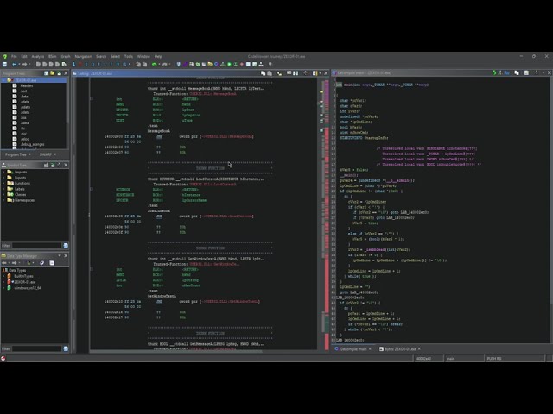Click first Program Tree header view icon

pyautogui.click(x=46, y=73)
